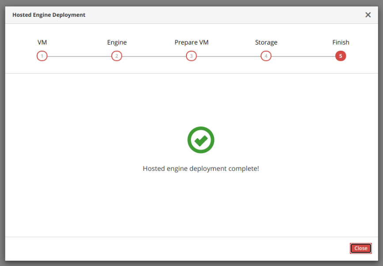The image size is (383, 266).
Task: Select the Storage step label
Action: (x=266, y=42)
